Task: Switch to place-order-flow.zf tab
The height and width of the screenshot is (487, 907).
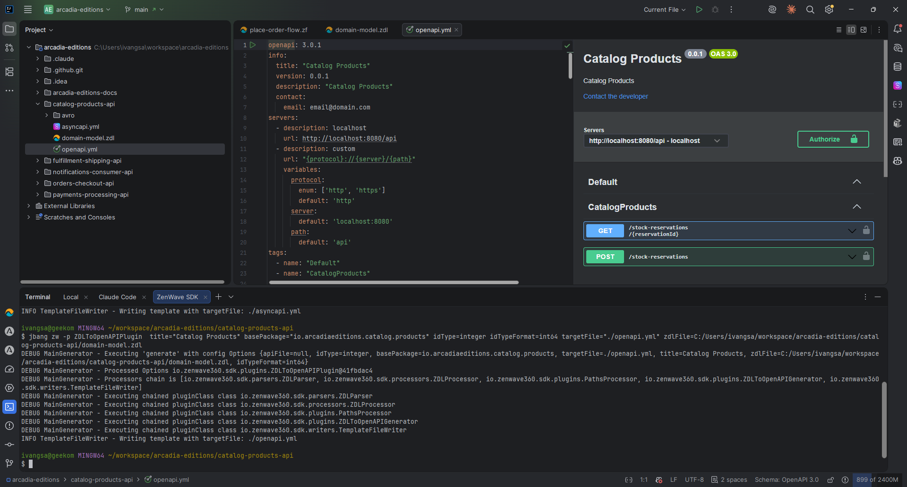Action: click(274, 30)
